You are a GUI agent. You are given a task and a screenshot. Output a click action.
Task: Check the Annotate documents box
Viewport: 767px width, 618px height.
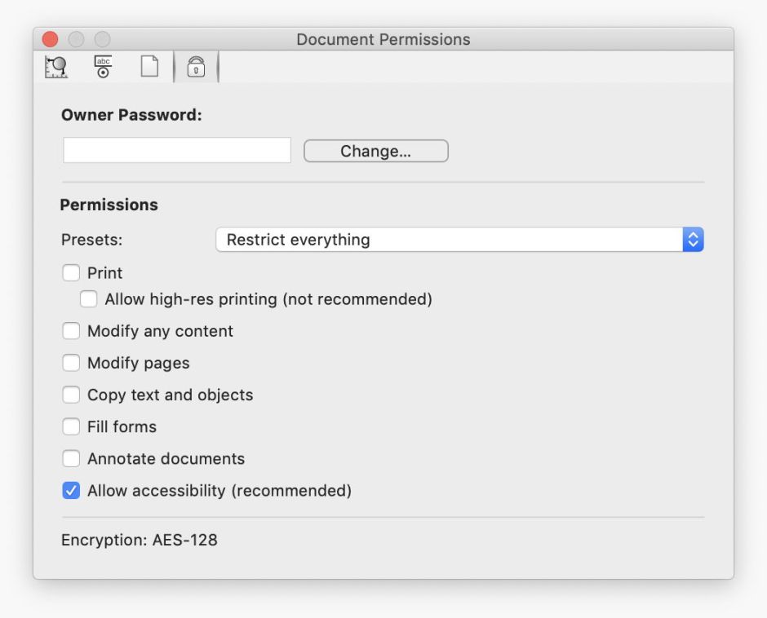pos(72,459)
